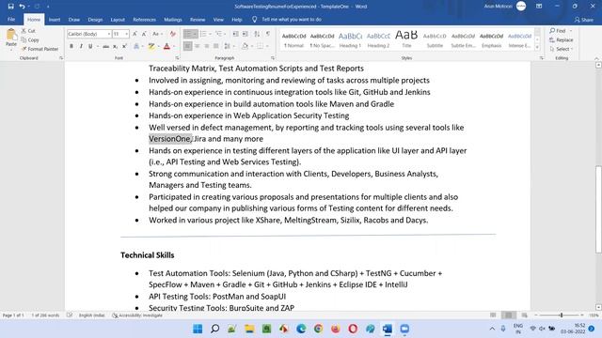Apply strikethrough formatting
This screenshot has width=602, height=338.
(105, 46)
